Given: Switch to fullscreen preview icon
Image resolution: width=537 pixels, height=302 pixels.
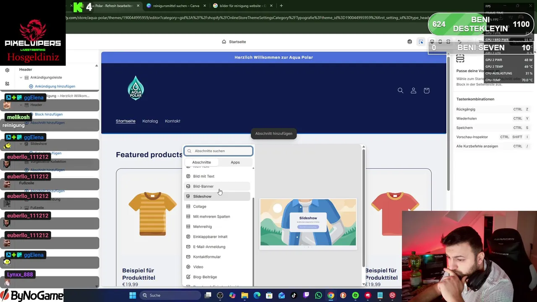Looking at the screenshot, I should click(x=448, y=42).
